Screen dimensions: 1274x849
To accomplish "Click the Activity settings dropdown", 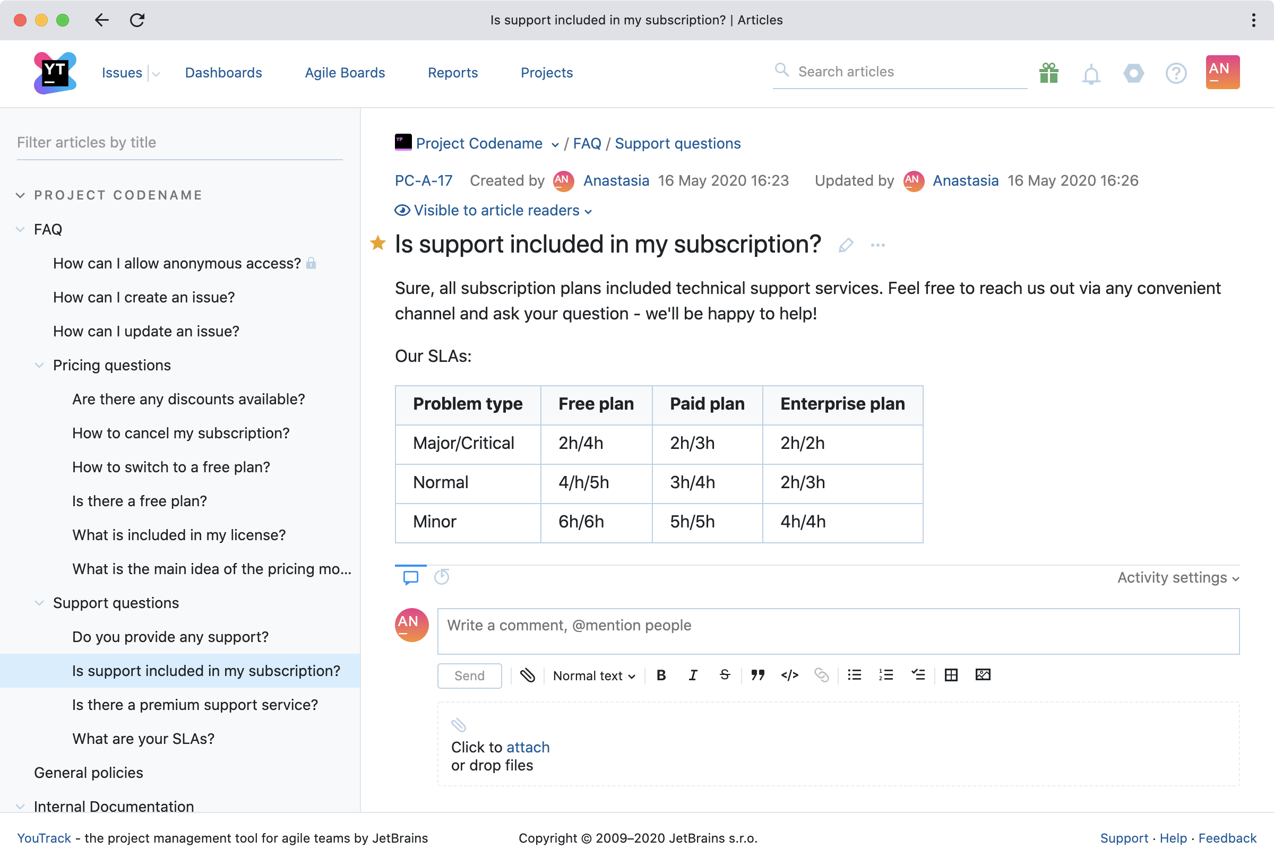I will pos(1178,577).
